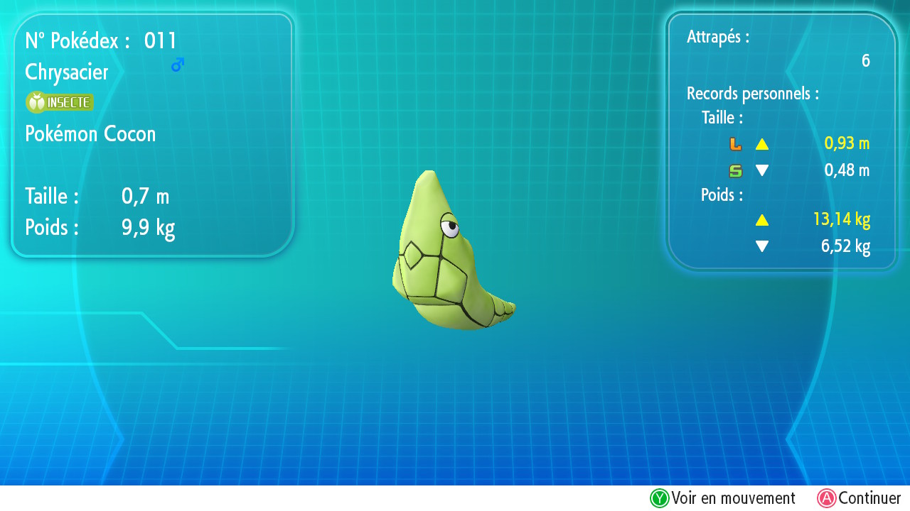Select the Pokédex number 011
This screenshot has height=511, width=910.
click(x=161, y=41)
